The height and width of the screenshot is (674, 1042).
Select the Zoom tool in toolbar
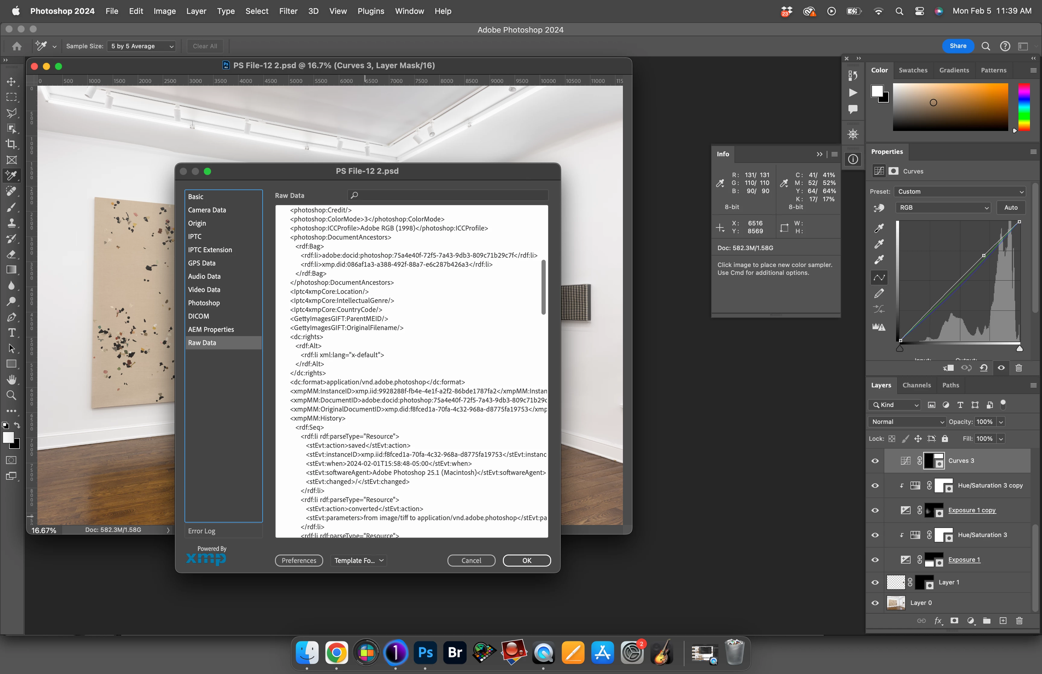coord(12,396)
